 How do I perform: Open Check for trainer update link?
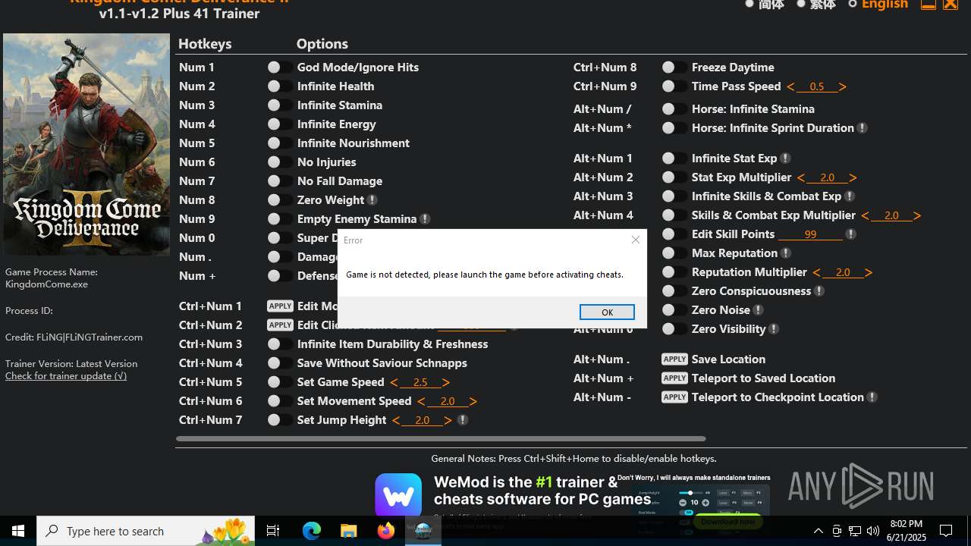pos(66,376)
